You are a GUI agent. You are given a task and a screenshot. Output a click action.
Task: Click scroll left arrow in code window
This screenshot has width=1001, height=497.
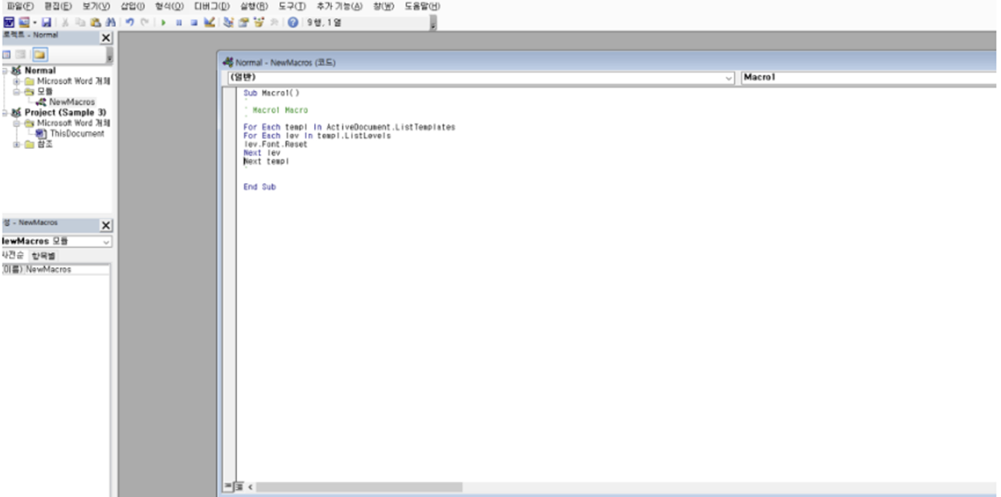pyautogui.click(x=250, y=487)
